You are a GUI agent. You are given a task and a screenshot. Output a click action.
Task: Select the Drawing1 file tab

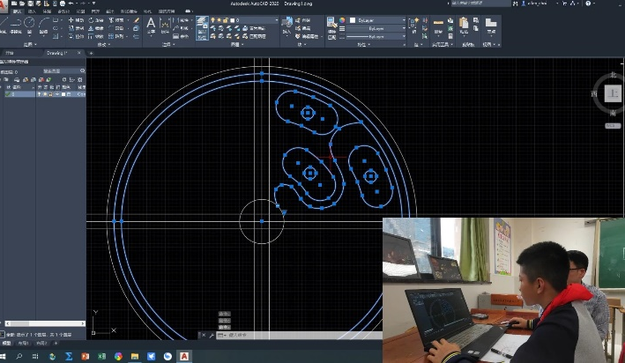pyautogui.click(x=57, y=53)
